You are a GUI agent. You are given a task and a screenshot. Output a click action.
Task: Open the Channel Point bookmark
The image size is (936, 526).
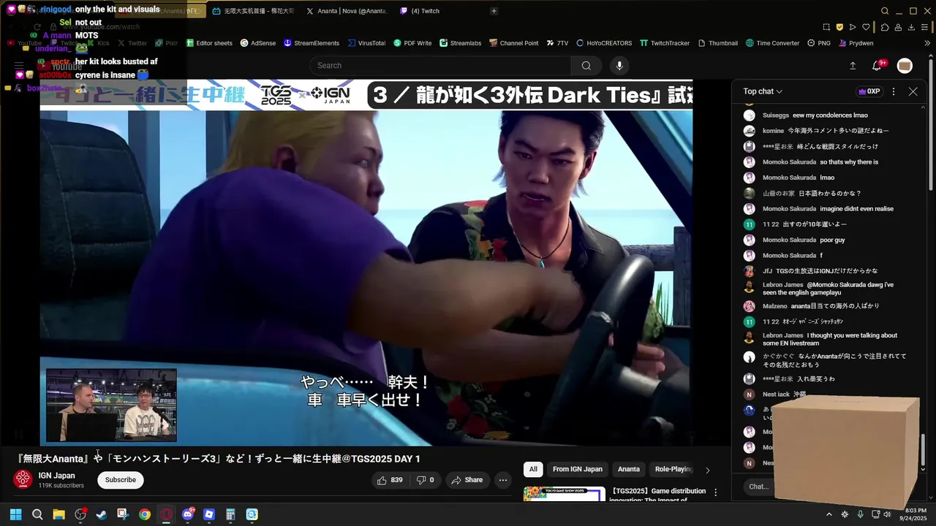tap(514, 43)
